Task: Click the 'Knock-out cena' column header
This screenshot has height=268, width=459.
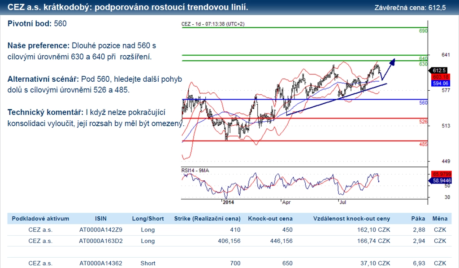Action: [270, 219]
